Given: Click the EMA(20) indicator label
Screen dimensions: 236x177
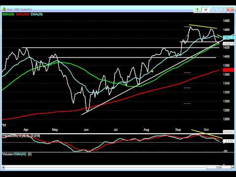Looking at the screenshot, I should (x=37, y=14).
